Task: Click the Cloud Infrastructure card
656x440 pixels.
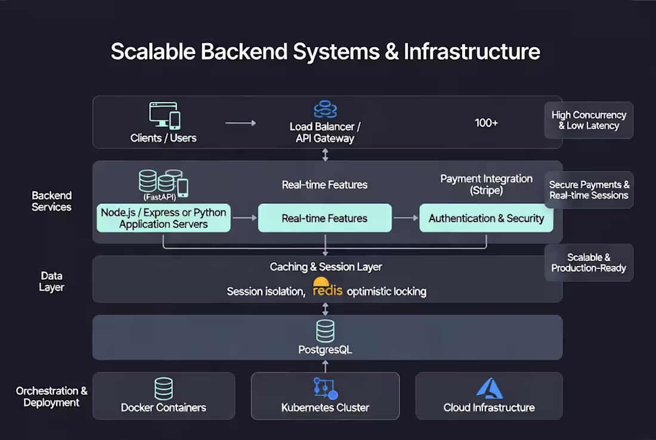Action: point(489,396)
